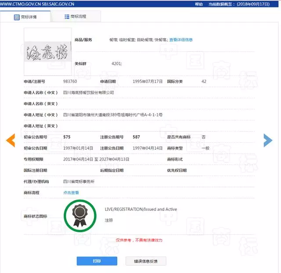Click the blue next-trademark arrow
This screenshot has width=281, height=273.
268,140
